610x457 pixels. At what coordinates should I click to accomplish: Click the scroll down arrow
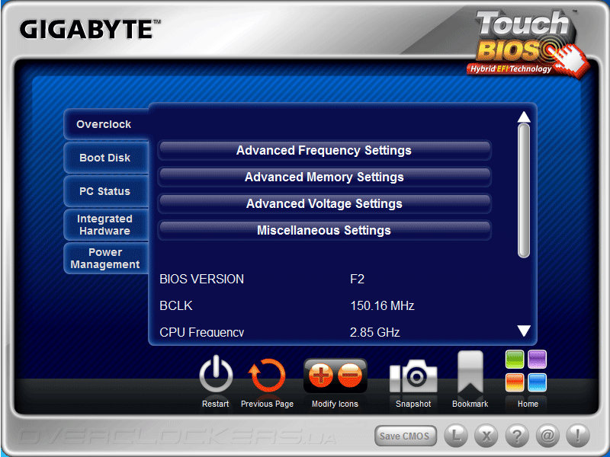pos(524,331)
